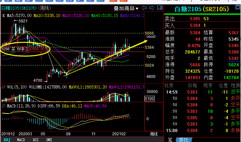Select the RSI indicator tab
Image resolution: width=241 pixels, height=142 pixels.
pos(36,140)
